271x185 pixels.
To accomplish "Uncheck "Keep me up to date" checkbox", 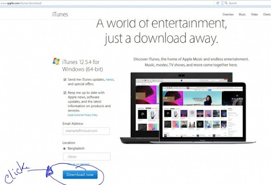I will click(x=65, y=93).
